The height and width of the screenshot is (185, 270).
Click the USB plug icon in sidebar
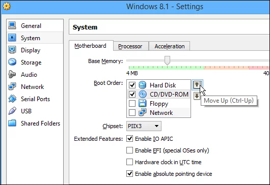12,111
